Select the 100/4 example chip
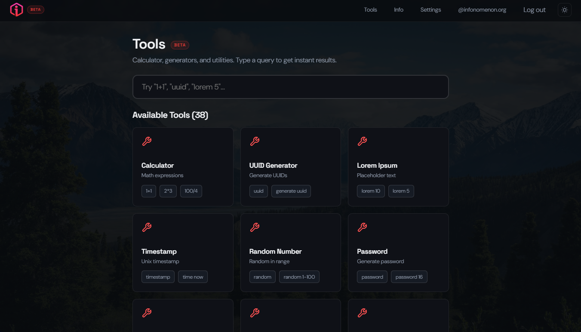Viewport: 581px width, 332px height. (191, 191)
